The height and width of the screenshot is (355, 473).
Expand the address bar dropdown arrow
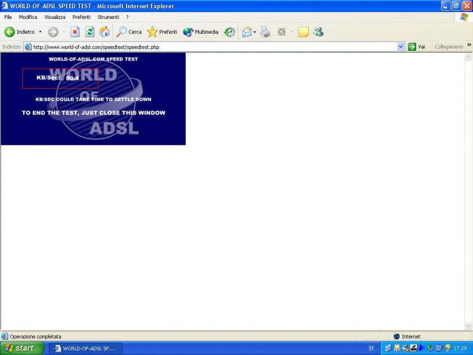[401, 47]
